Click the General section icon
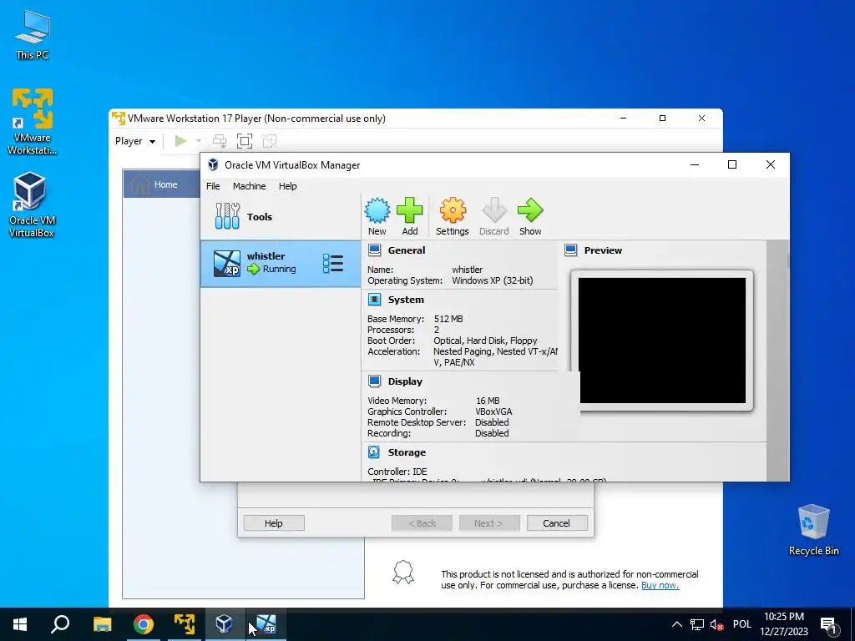Screen dimensions: 855x641 (375, 250)
